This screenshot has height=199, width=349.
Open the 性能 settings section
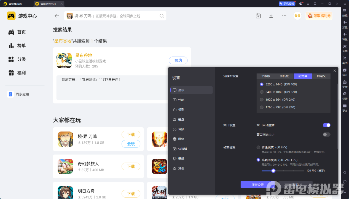[x=181, y=100]
